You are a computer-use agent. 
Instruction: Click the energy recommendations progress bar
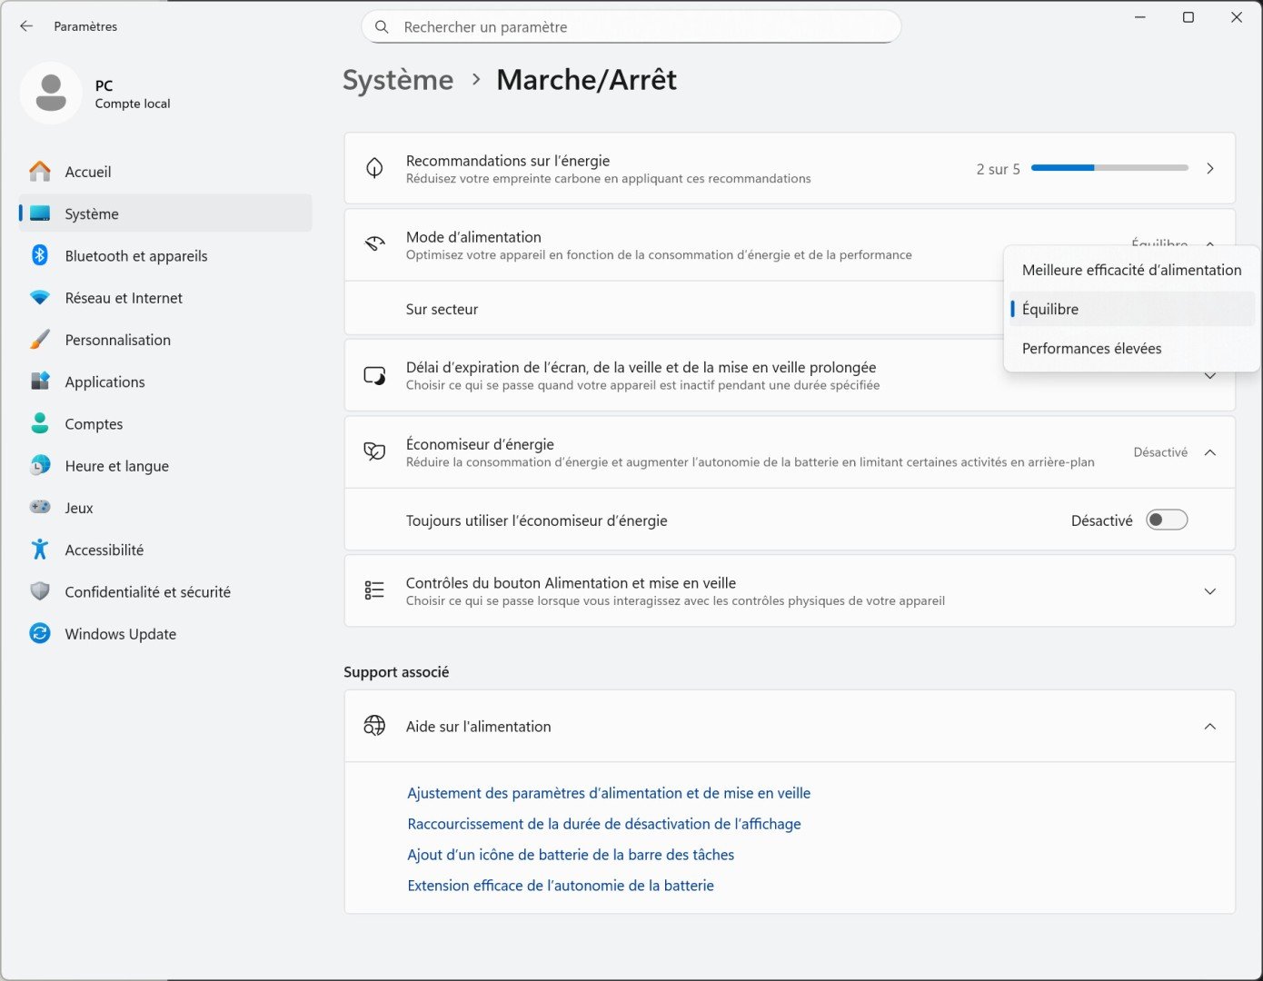pyautogui.click(x=1109, y=168)
